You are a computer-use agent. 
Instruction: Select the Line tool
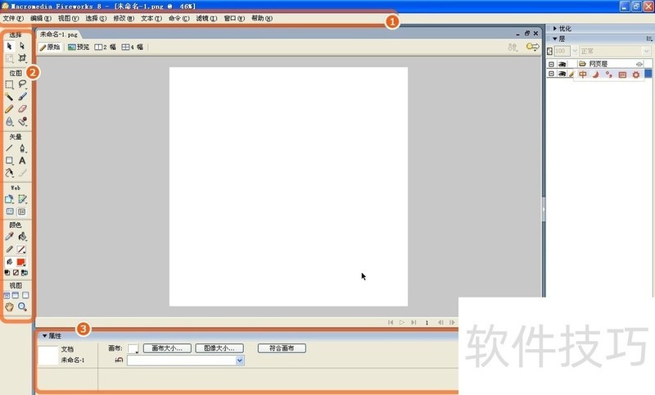click(x=9, y=148)
